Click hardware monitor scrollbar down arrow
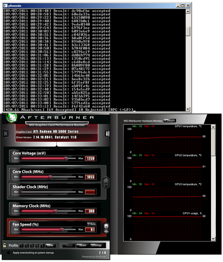 (x=213, y=239)
